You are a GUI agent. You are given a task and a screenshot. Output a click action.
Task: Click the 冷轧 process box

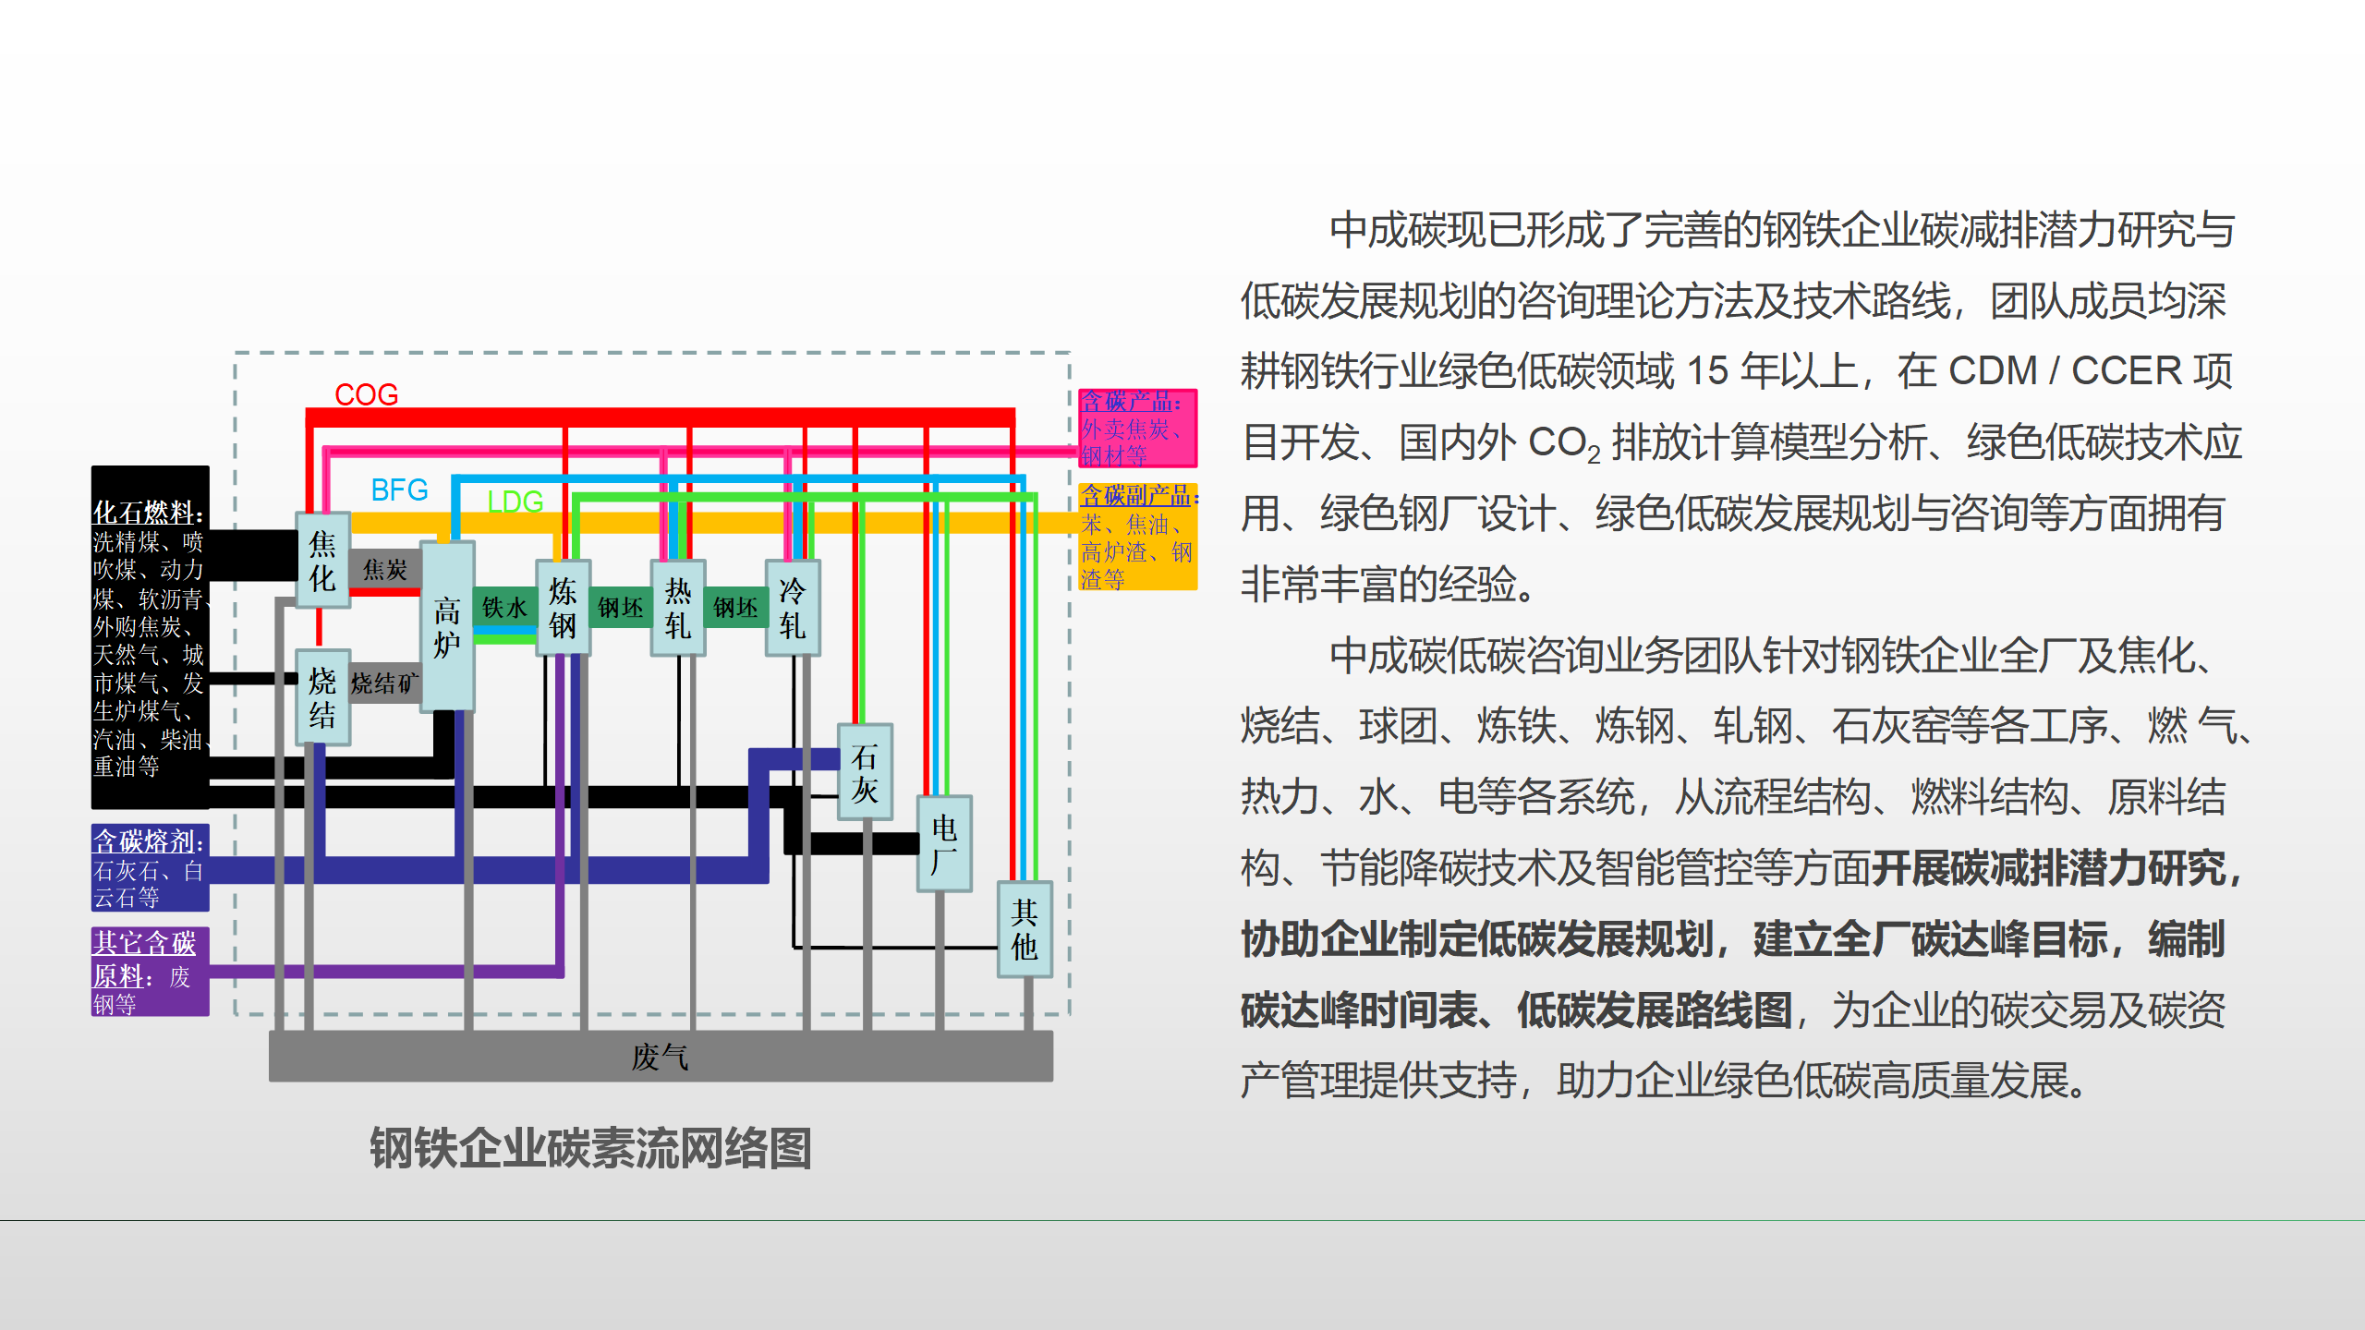pos(793,608)
